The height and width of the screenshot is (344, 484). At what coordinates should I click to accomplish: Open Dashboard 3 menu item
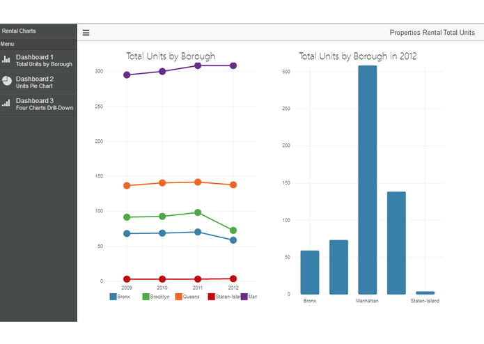[x=38, y=104]
